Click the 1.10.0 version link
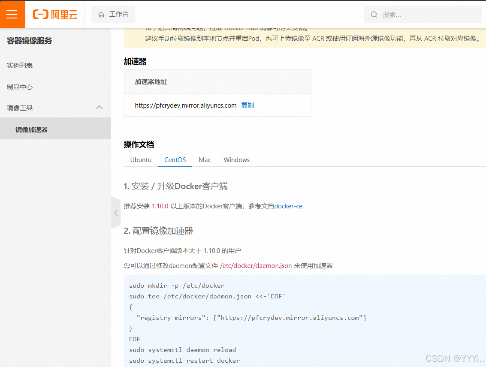 [160, 206]
